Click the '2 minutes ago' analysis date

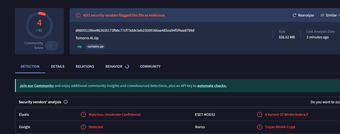(318, 37)
